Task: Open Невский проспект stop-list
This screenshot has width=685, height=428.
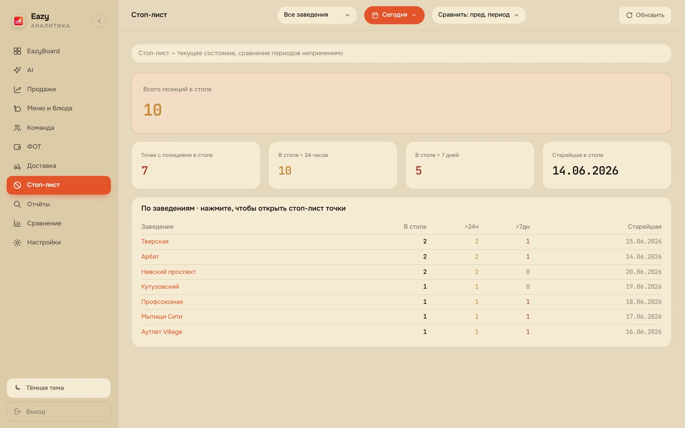Action: (168, 272)
